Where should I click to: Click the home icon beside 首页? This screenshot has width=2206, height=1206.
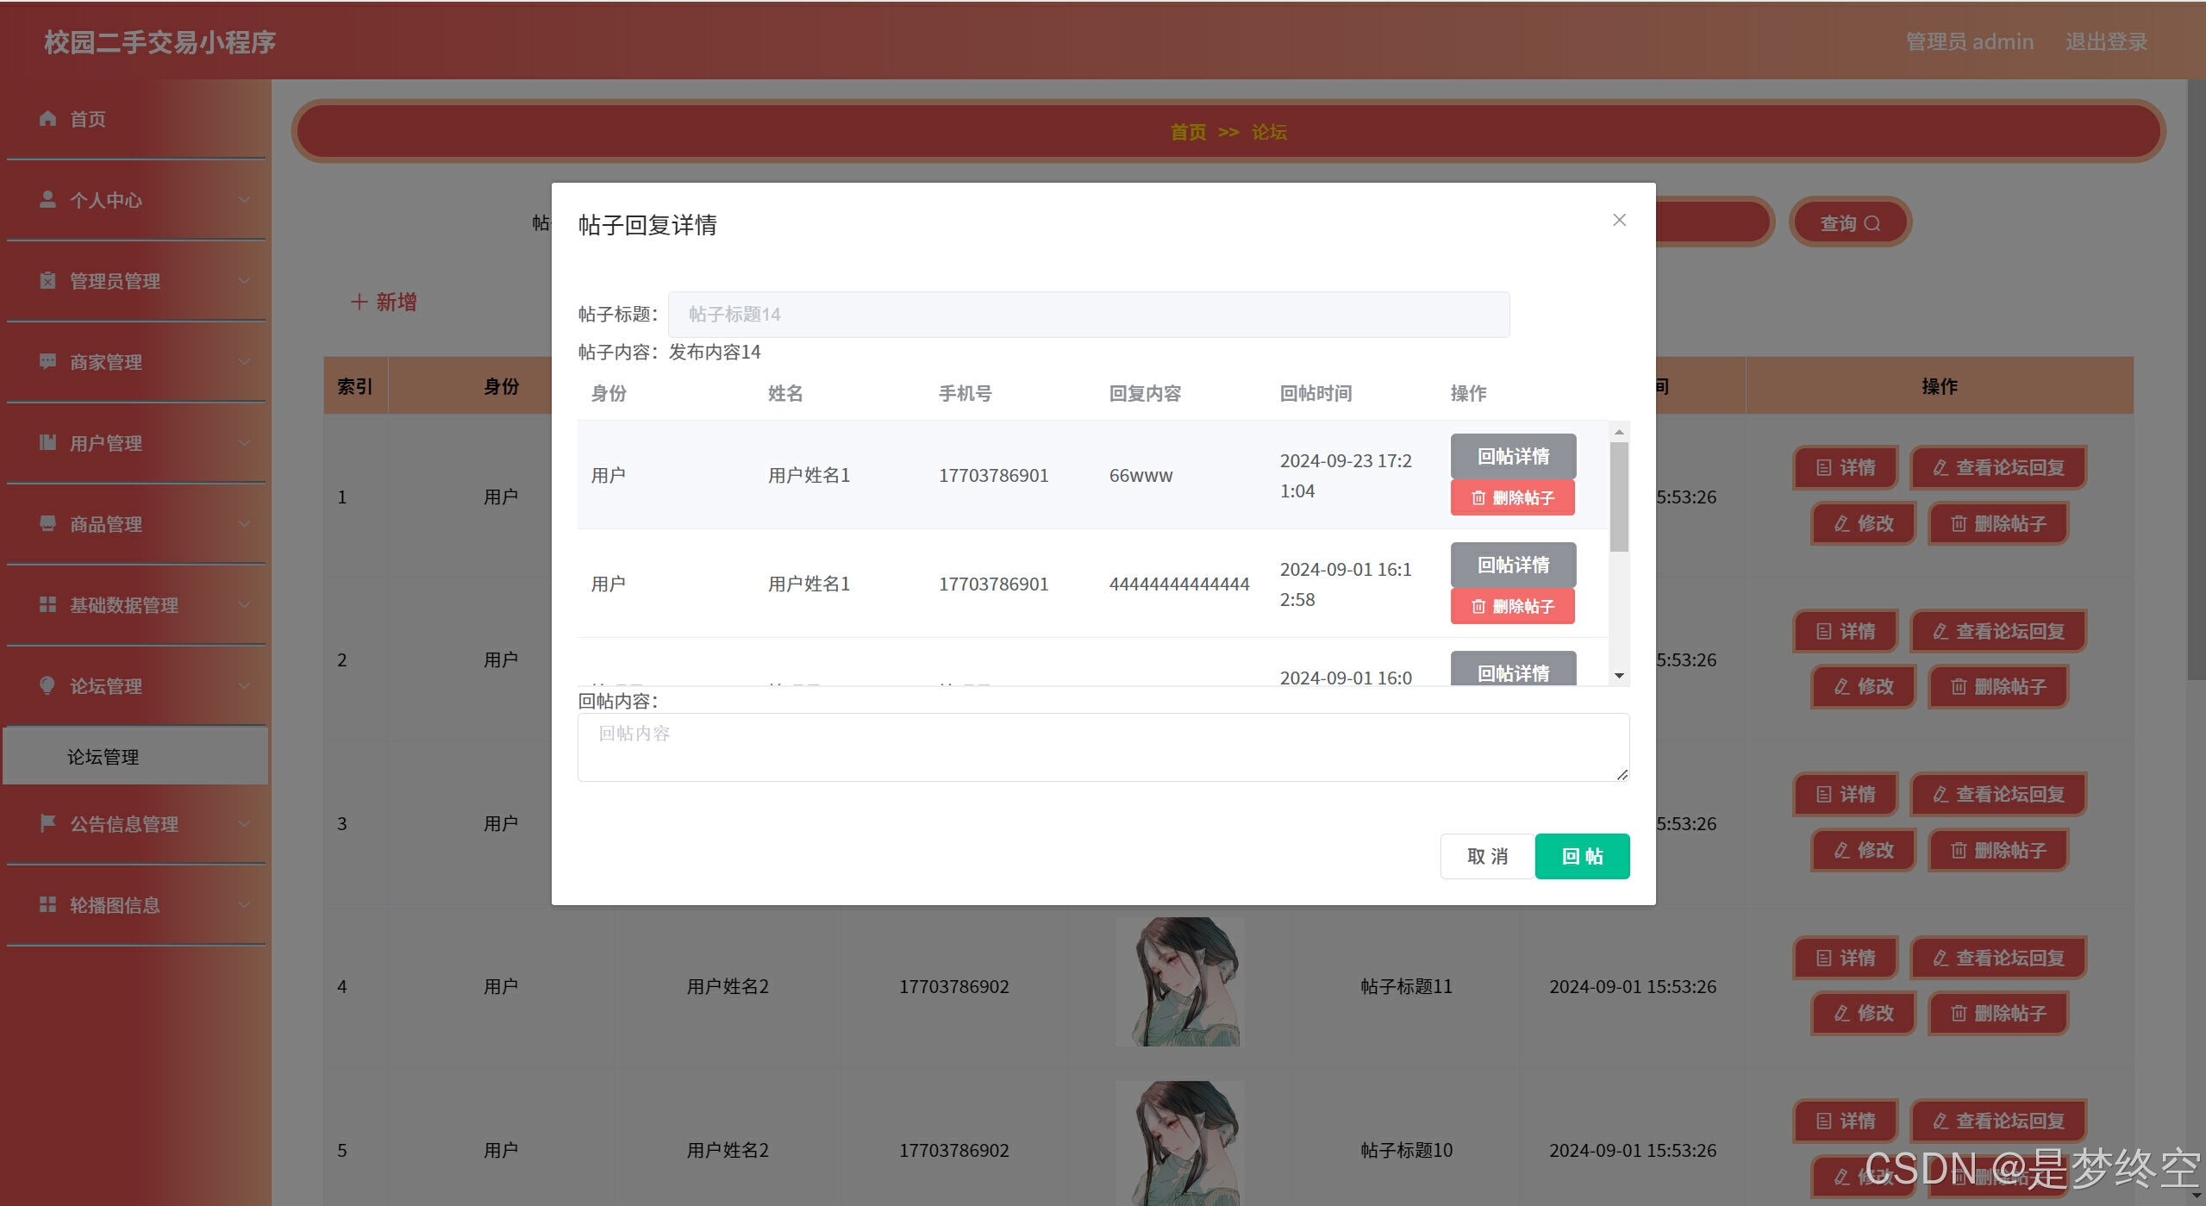pos(47,118)
